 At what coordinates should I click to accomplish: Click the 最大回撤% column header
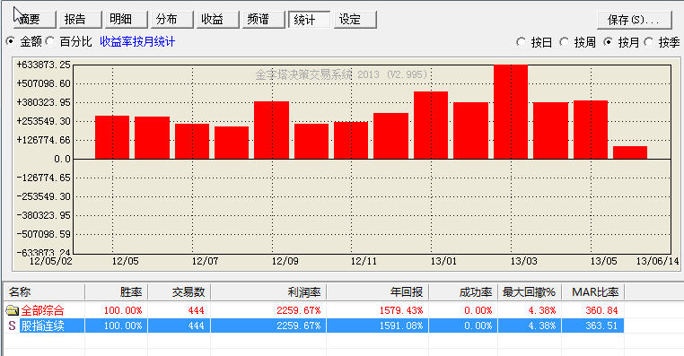[529, 292]
